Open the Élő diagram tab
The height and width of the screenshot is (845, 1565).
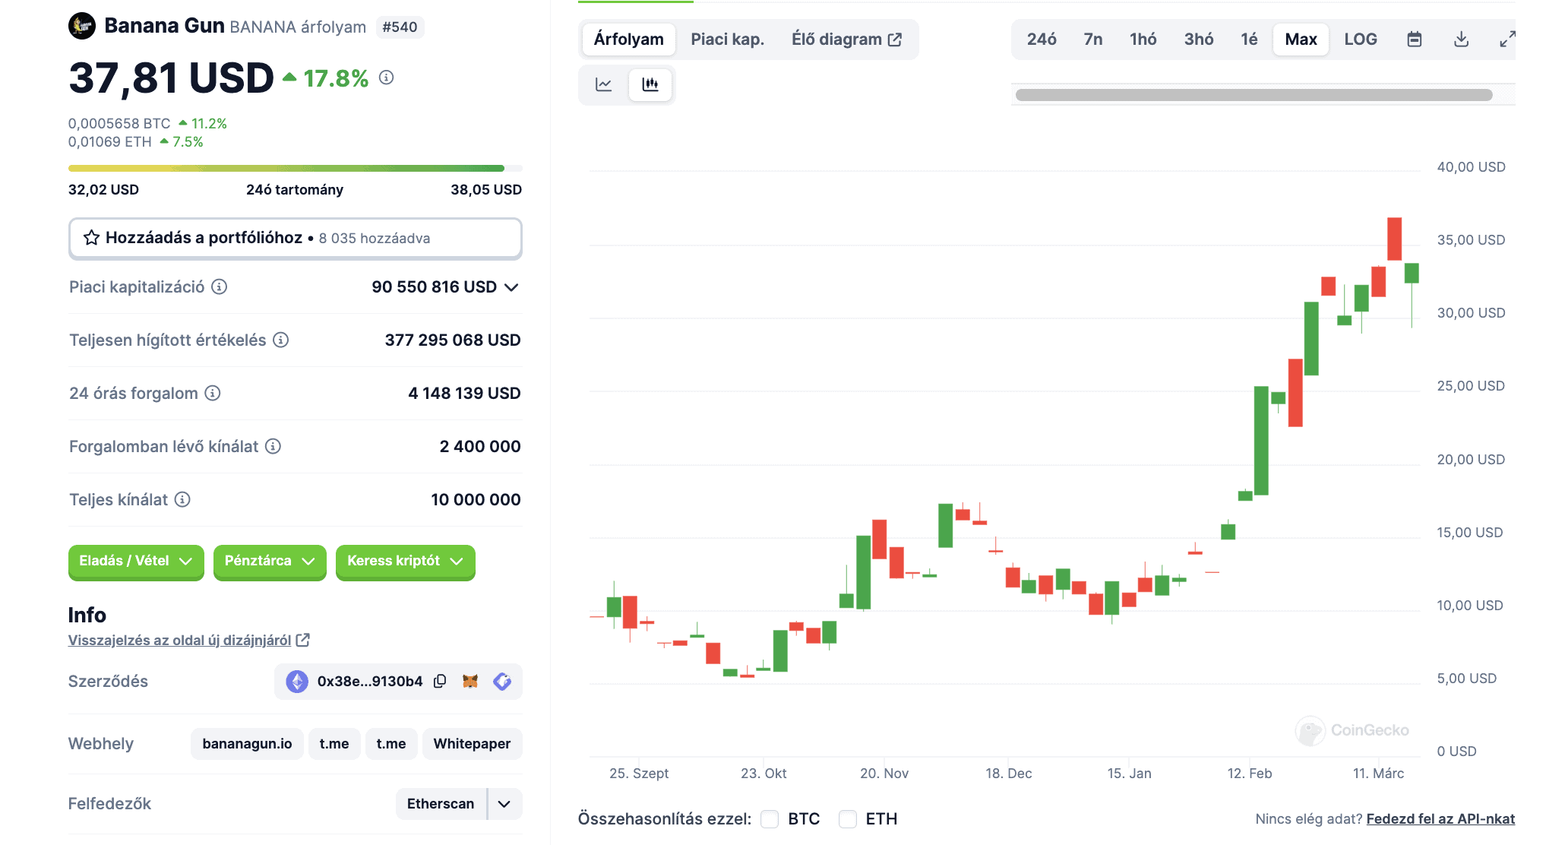click(x=847, y=40)
